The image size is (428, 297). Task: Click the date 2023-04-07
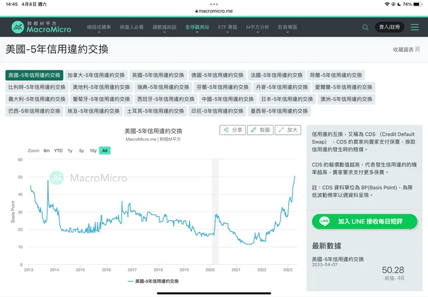click(x=324, y=265)
